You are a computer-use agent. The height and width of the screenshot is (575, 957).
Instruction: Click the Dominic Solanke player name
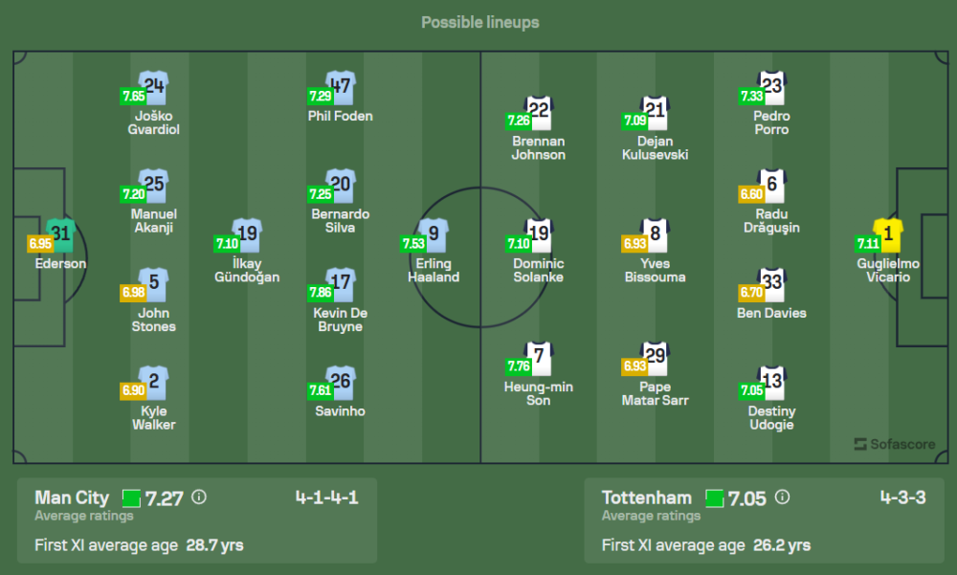(539, 271)
